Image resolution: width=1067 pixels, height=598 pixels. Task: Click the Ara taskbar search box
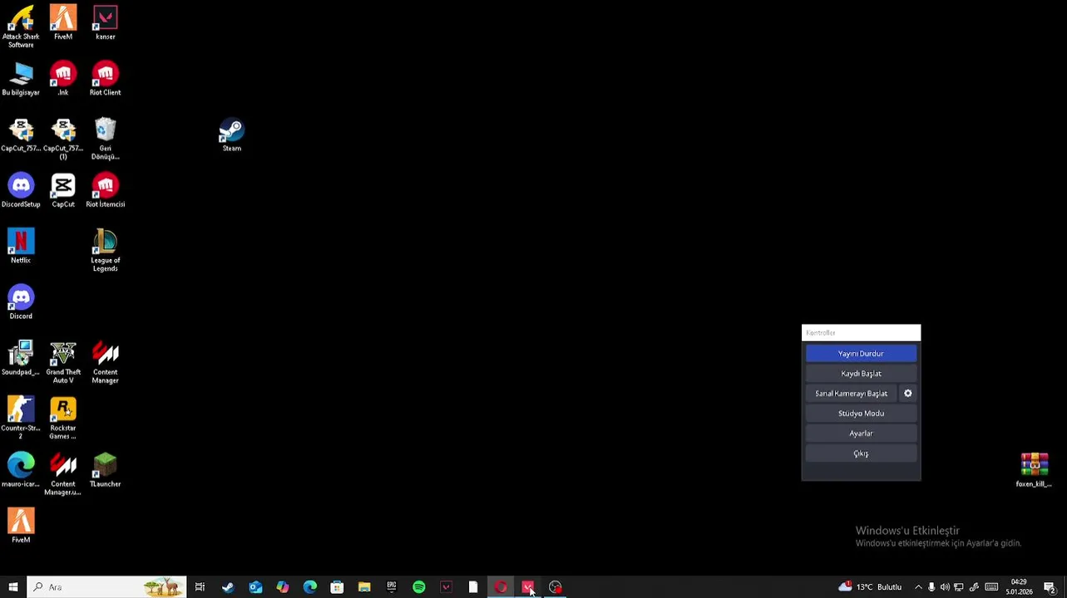(106, 587)
